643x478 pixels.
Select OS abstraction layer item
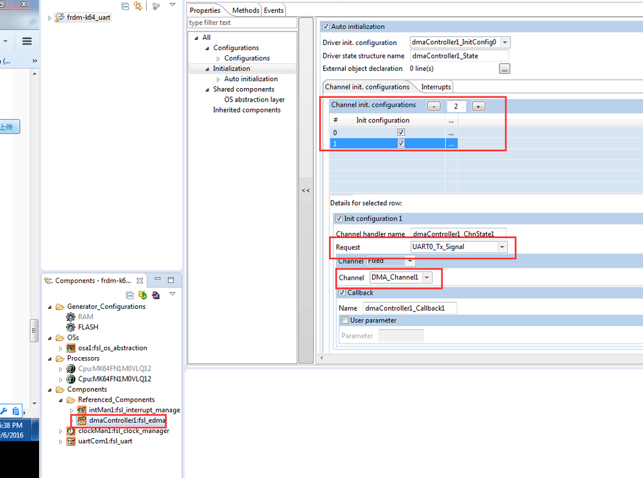pyautogui.click(x=254, y=100)
